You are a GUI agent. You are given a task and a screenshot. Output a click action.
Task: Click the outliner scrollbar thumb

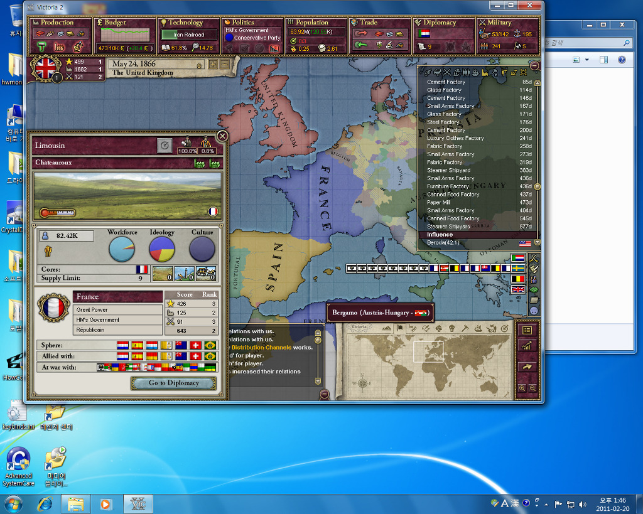(x=538, y=186)
